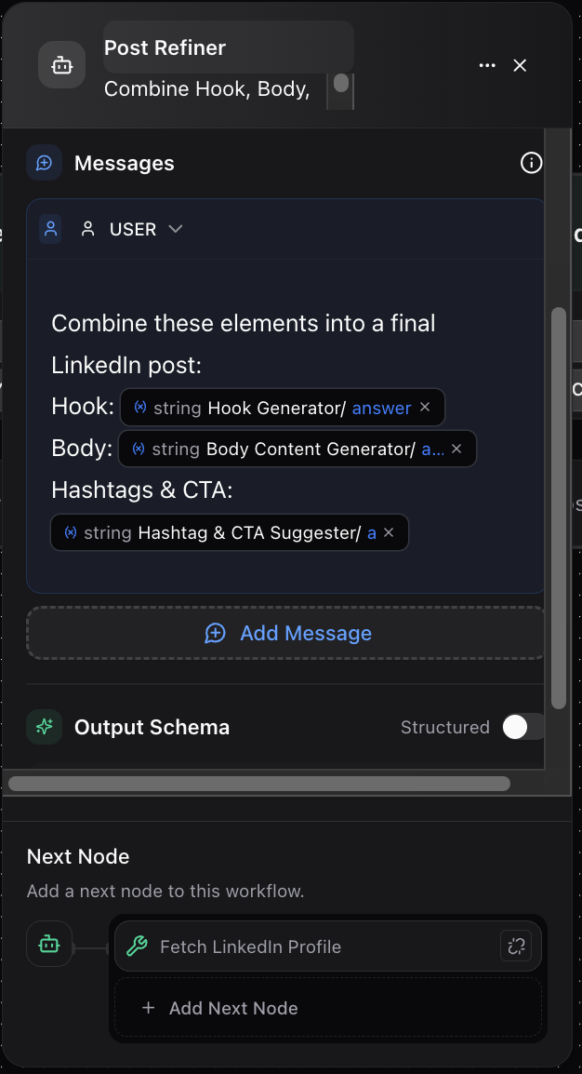Click the sparkle icon beside Output Schema
The width and height of the screenshot is (582, 1074).
(x=43, y=727)
